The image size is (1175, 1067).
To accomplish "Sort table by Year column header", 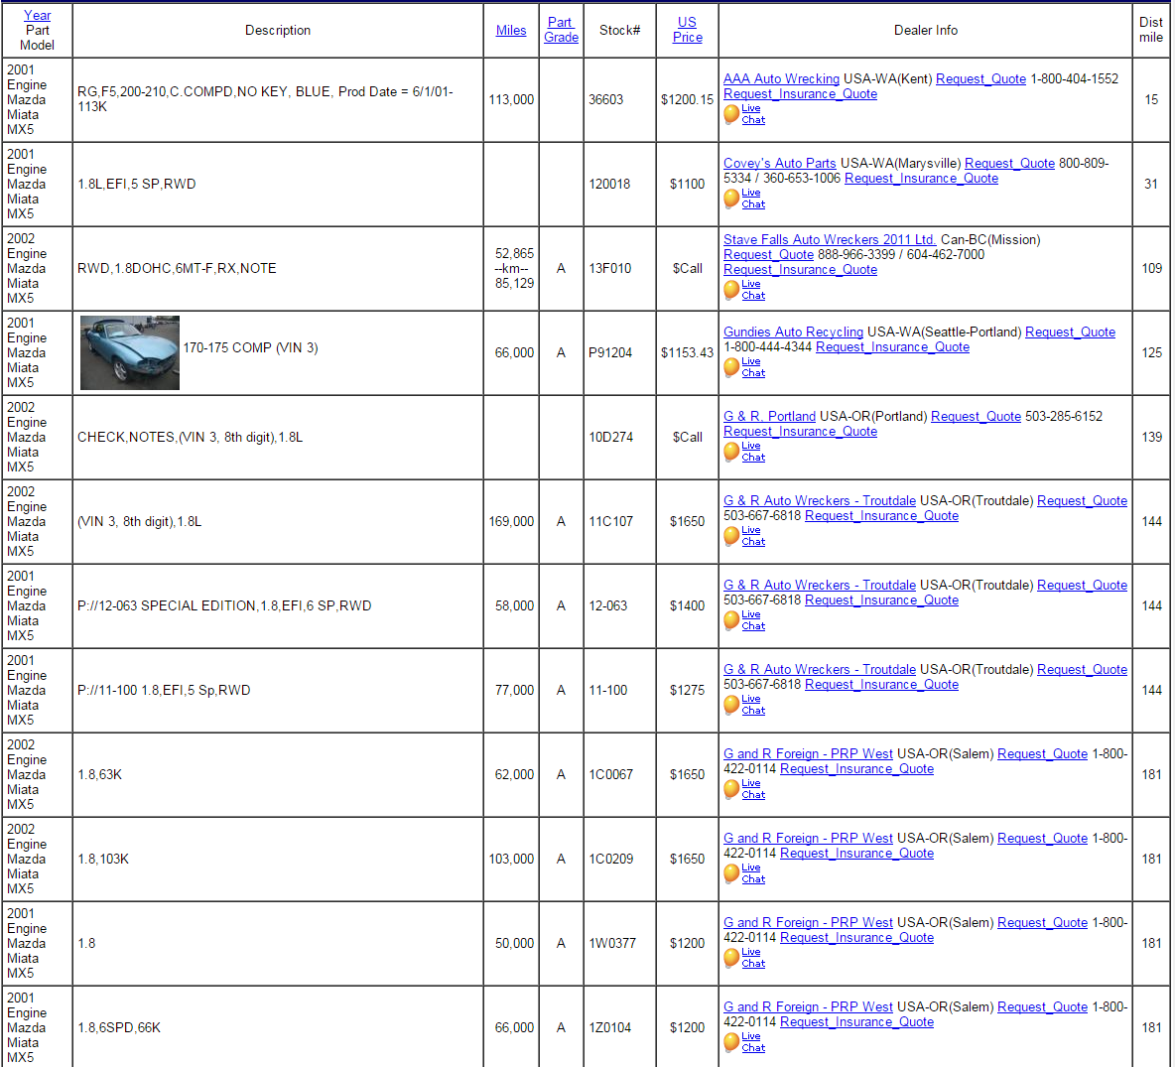I will (x=38, y=15).
